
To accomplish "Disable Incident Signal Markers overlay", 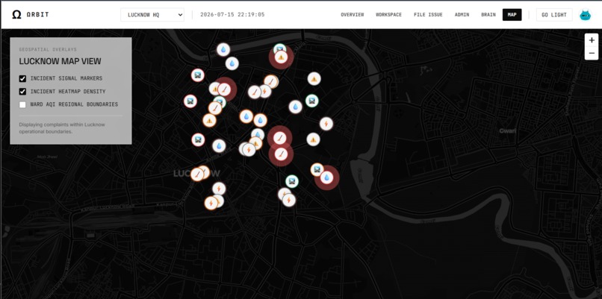I will click(x=22, y=78).
